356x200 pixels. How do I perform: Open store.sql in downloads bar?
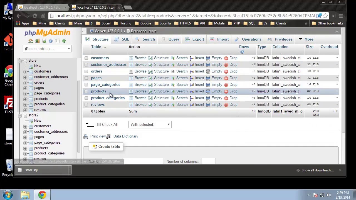pos(42,170)
